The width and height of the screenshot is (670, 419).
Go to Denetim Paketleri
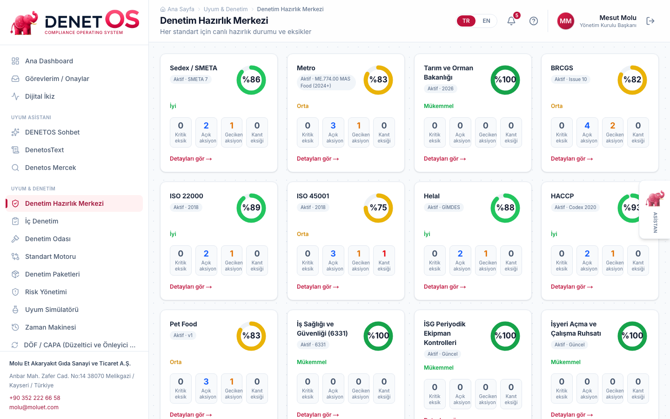tap(74, 274)
